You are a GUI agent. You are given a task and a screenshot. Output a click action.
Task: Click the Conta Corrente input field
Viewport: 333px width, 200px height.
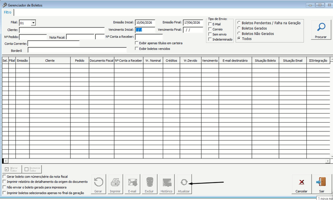click(x=54, y=44)
